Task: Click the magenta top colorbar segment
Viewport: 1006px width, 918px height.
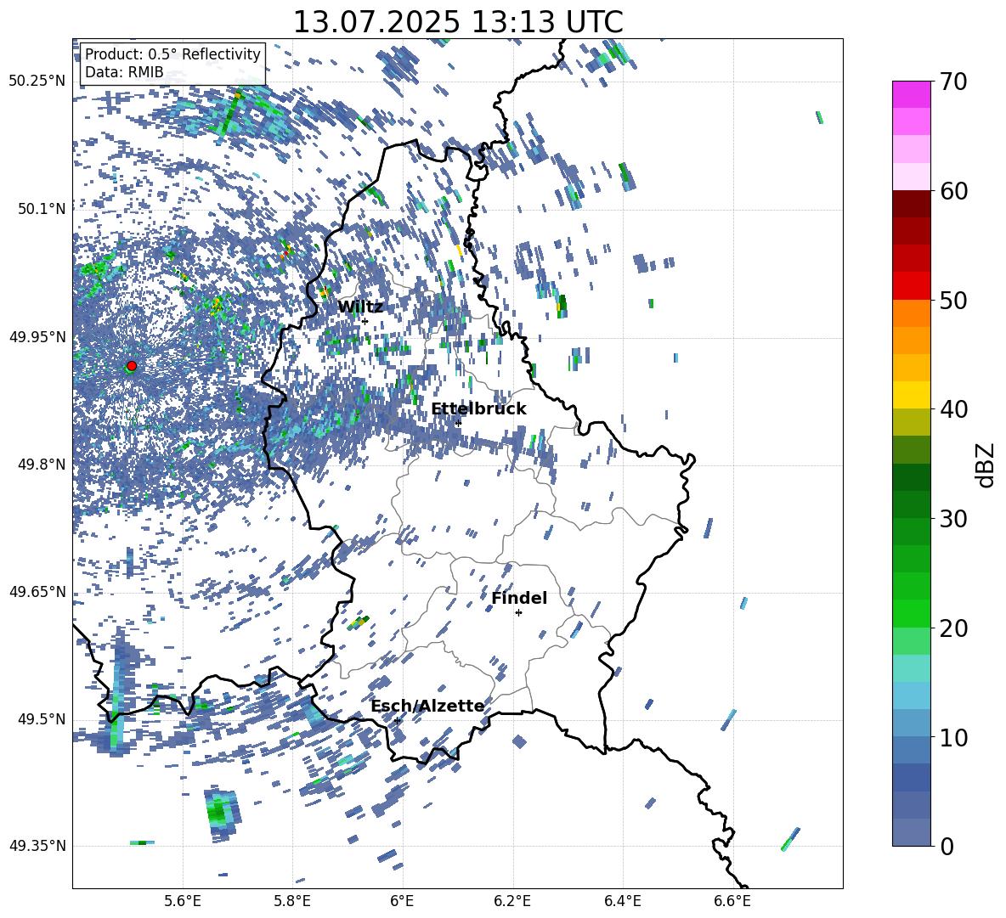Action: (911, 94)
